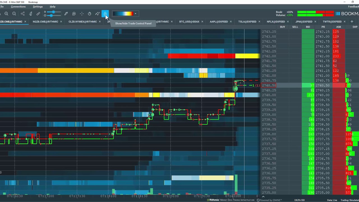Click price 2743.25 on chart axis
Screen dimensions: 359x202
[269, 32]
